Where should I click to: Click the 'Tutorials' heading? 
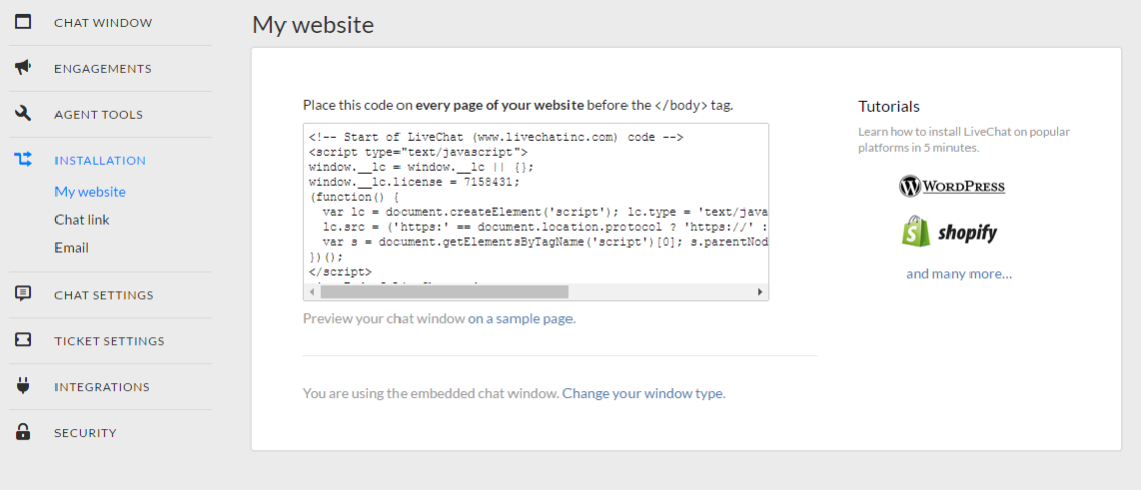889,106
